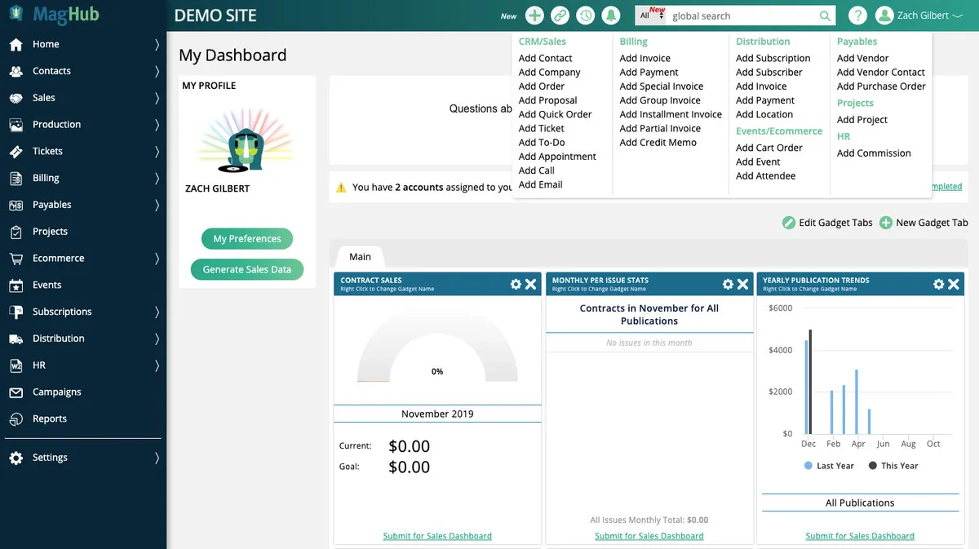Click the Zach Gilbert profile picture
The width and height of the screenshot is (979, 549).
(247, 140)
